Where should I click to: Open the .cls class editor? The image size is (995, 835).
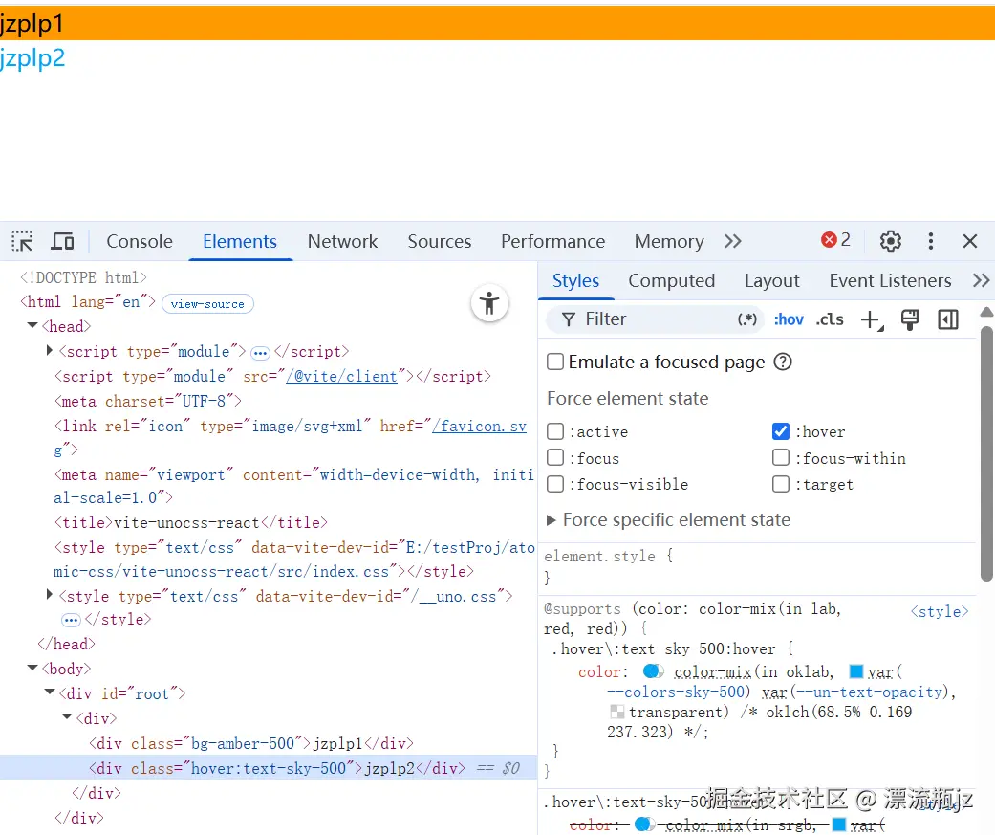(830, 319)
